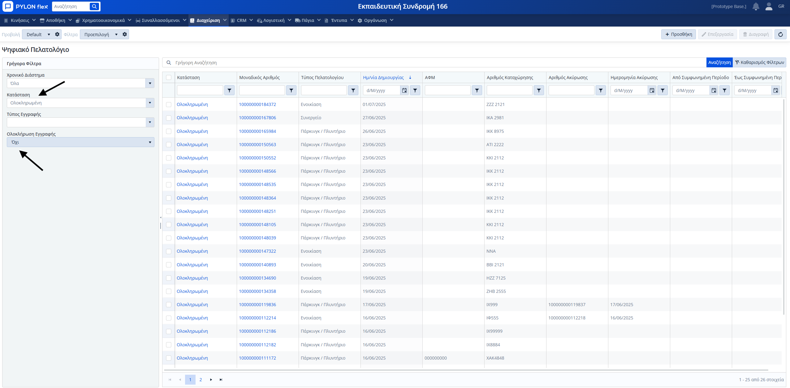Click the filter funnel under Ημερομηνία Ακύρωσης column
Image resolution: width=790 pixels, height=388 pixels.
(663, 90)
